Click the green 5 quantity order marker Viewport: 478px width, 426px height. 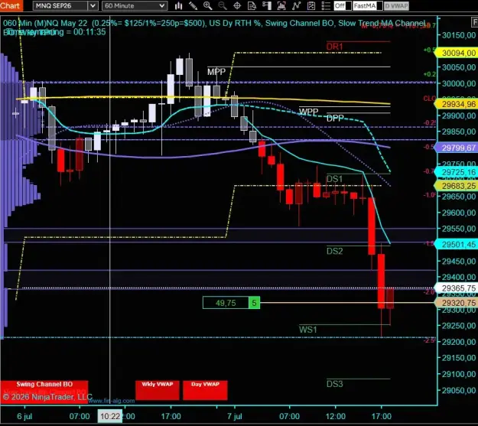254,303
